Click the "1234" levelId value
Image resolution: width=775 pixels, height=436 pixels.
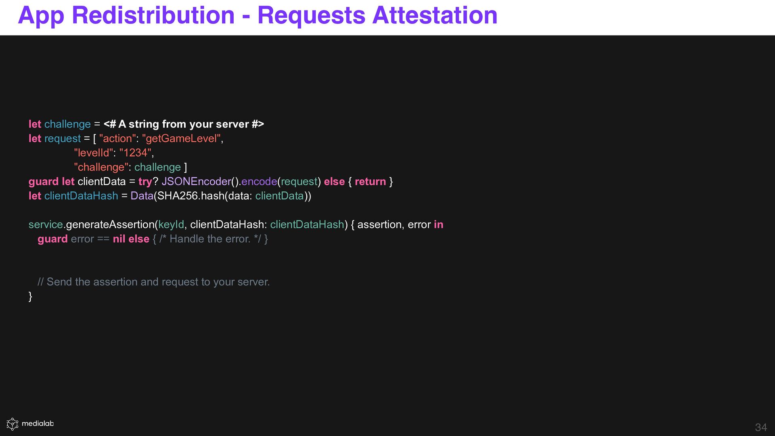[135, 153]
